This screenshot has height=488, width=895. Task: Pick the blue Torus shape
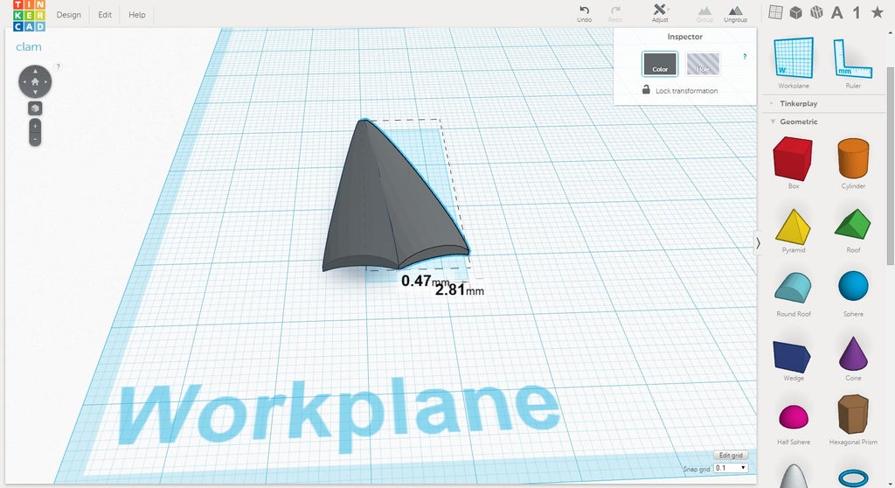pyautogui.click(x=853, y=478)
